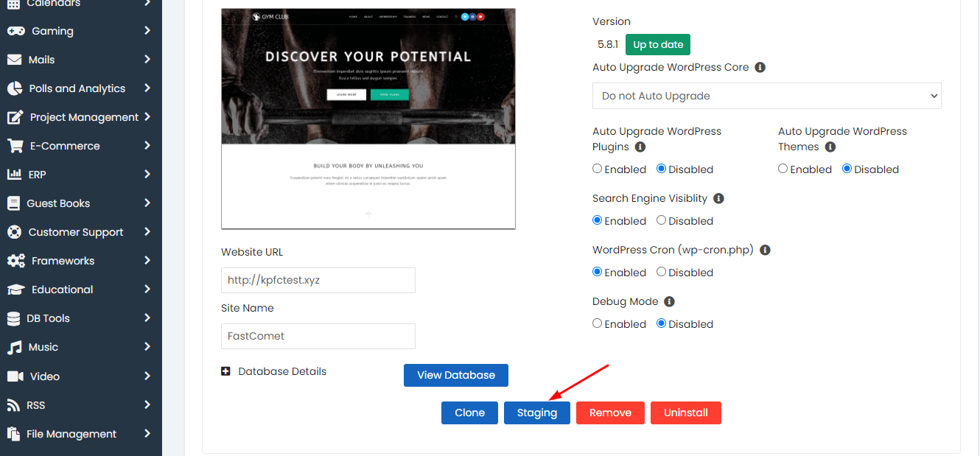Click the Gaming controller icon in sidebar
980x456 pixels.
pos(15,31)
